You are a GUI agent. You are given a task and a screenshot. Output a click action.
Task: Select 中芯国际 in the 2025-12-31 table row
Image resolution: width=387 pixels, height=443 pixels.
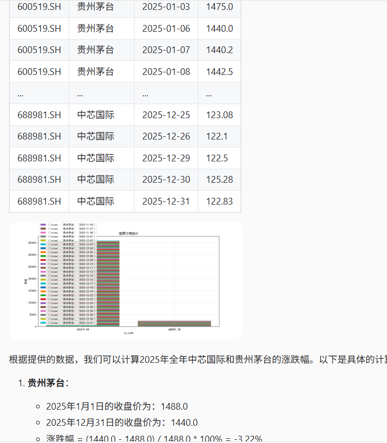coord(96,201)
